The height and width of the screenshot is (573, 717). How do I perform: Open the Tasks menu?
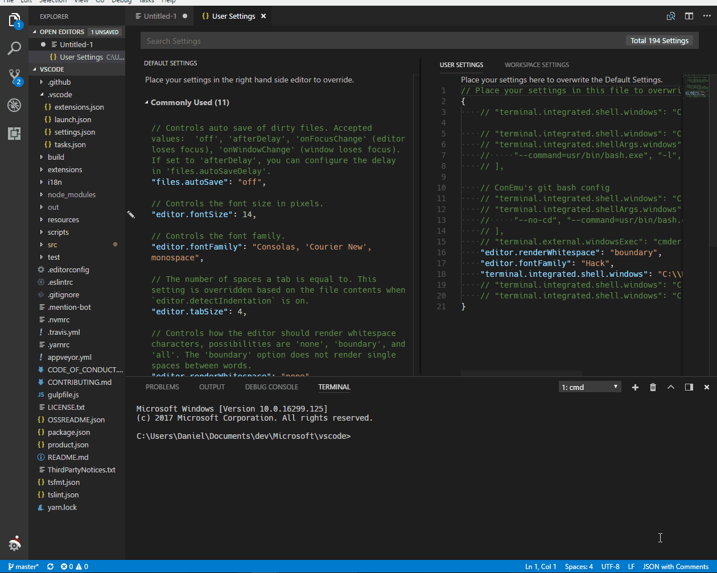coord(146,2)
